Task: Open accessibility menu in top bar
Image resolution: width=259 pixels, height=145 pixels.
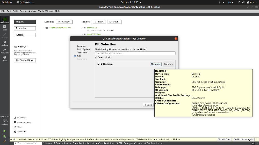Action: (221, 2)
